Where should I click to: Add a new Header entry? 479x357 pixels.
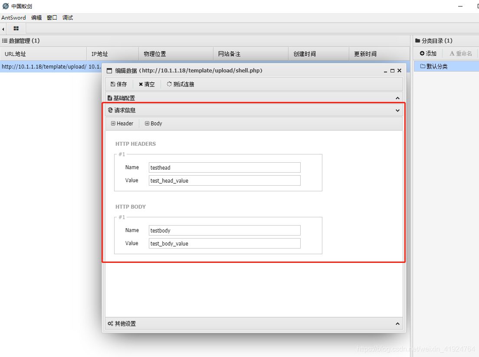pos(122,123)
